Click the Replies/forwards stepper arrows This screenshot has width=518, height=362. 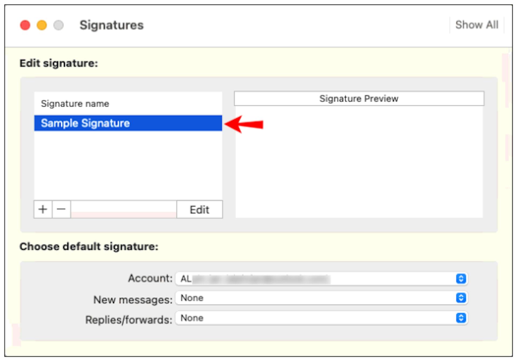pos(461,318)
